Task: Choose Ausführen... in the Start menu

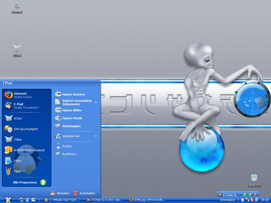Action: [70, 154]
